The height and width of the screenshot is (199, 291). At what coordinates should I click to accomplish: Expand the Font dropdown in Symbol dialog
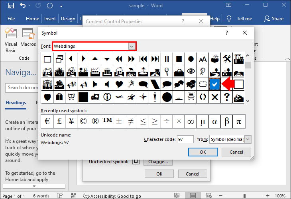click(x=131, y=46)
